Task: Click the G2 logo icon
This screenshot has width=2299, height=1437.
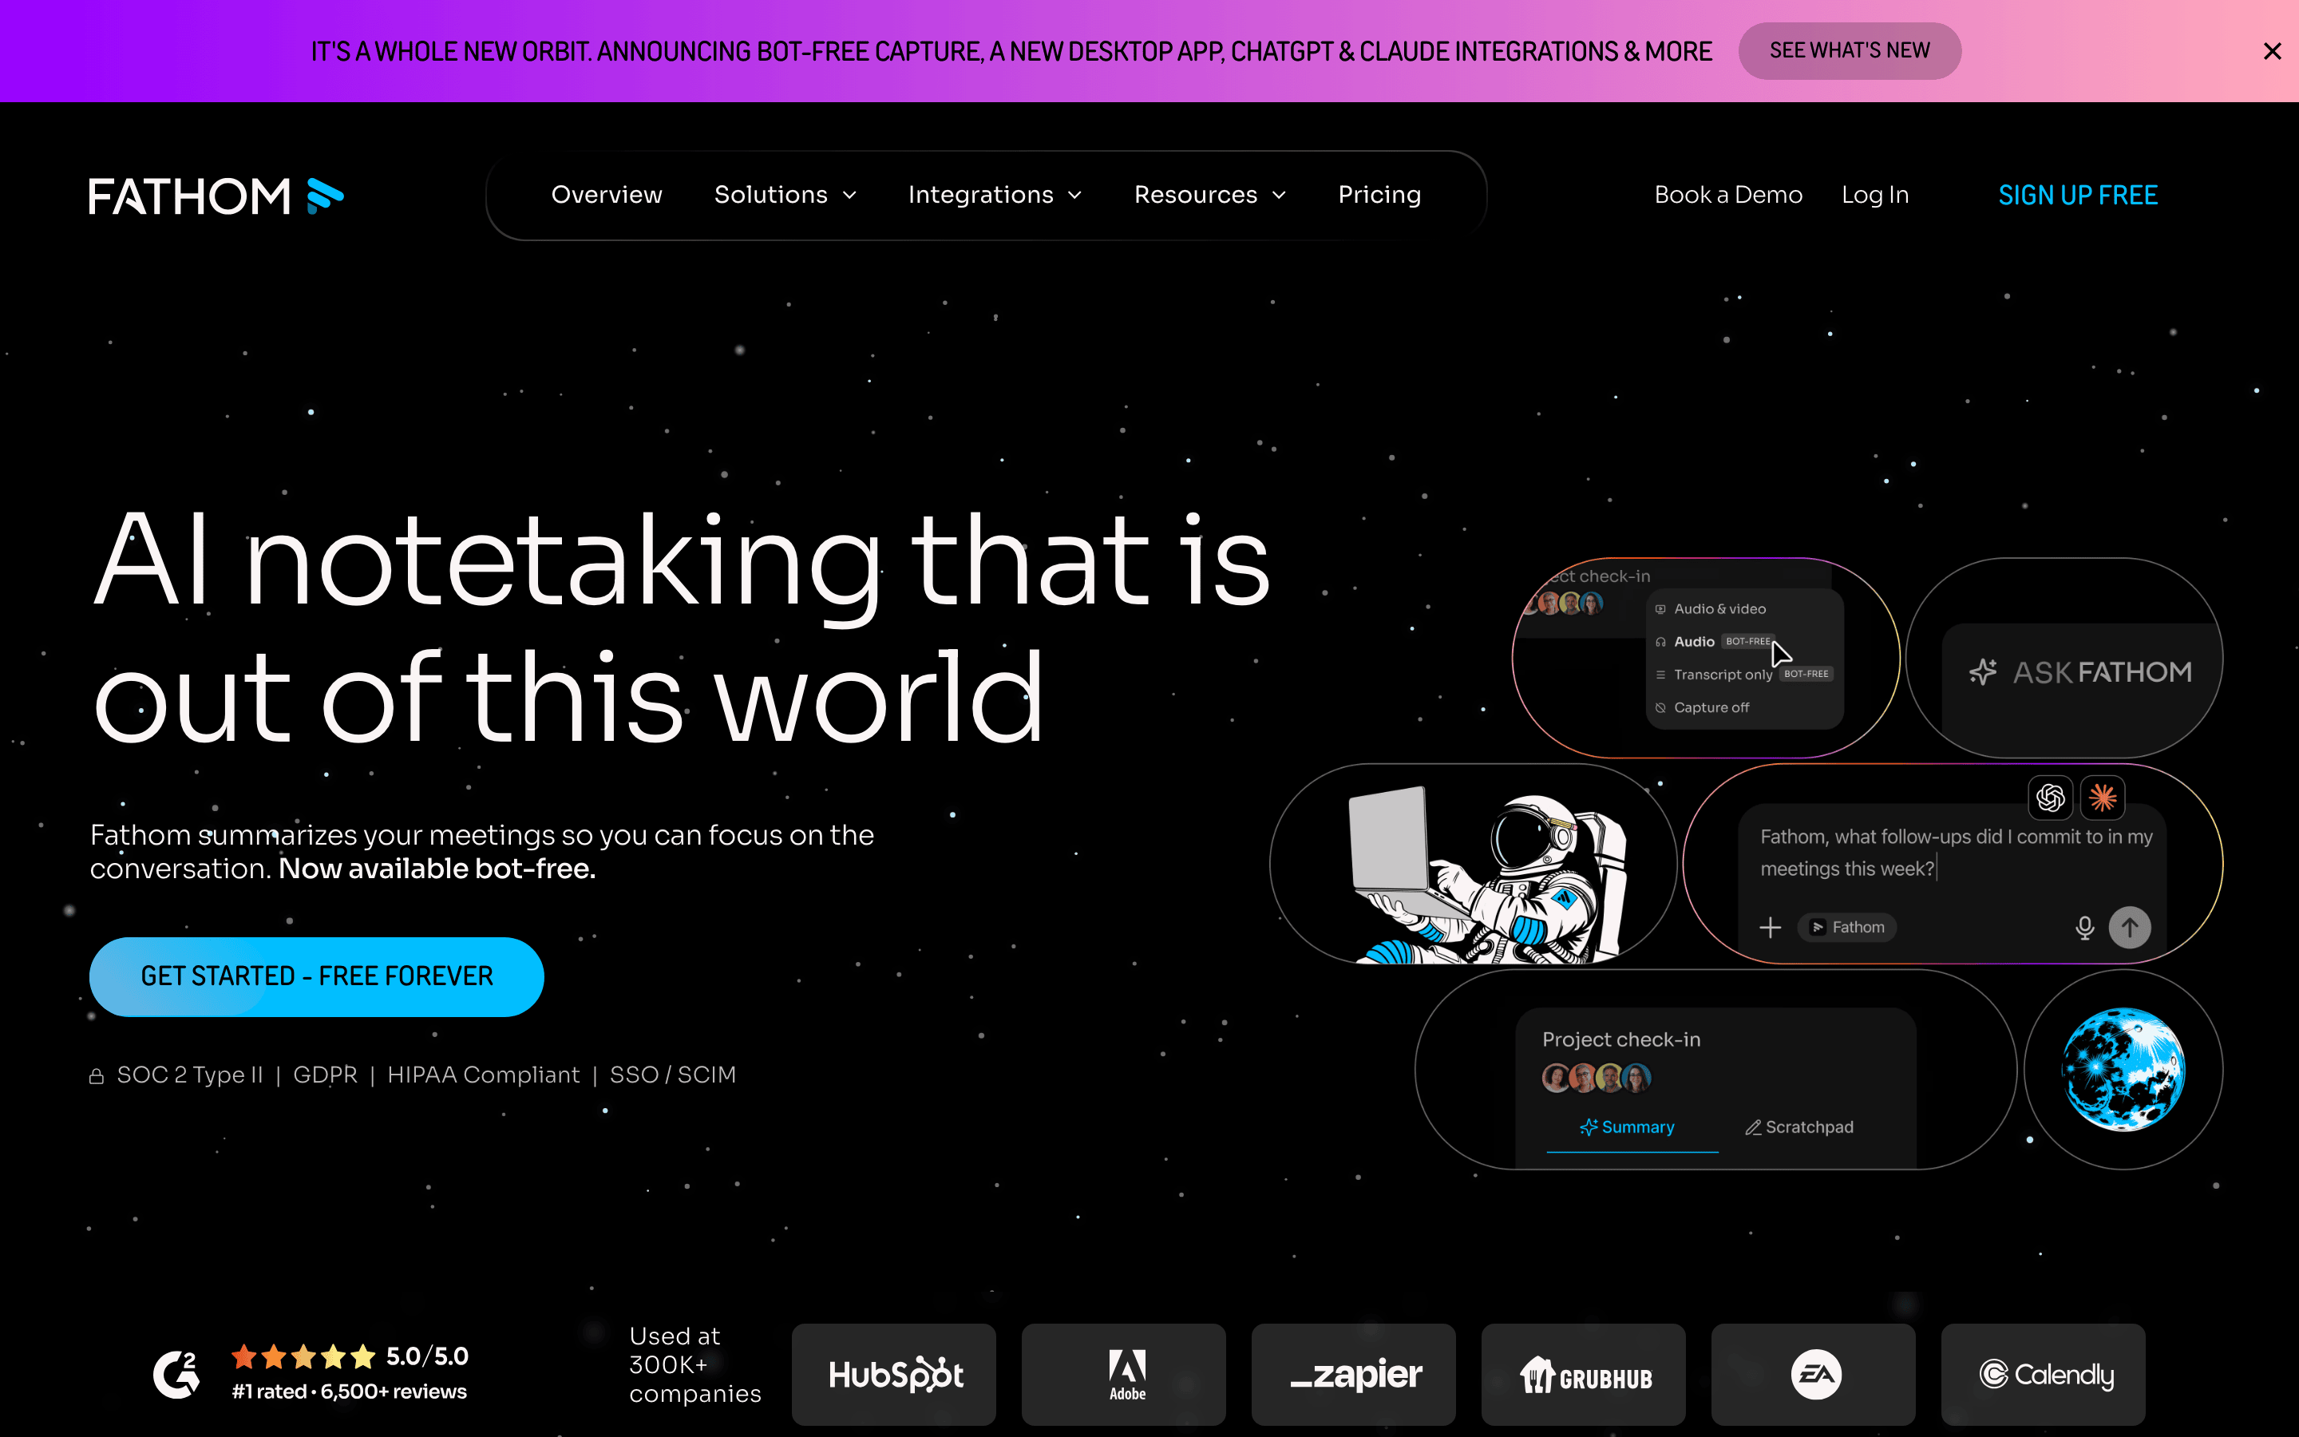Action: [x=176, y=1374]
